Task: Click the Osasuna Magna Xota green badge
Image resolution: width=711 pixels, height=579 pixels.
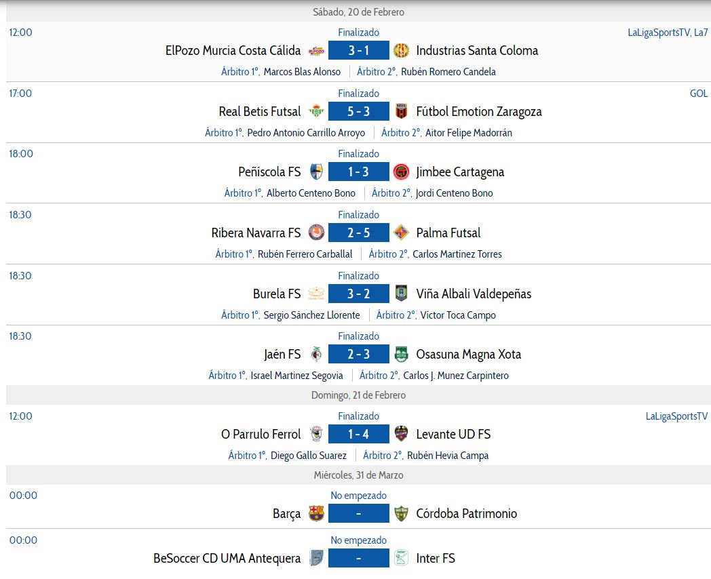Action: point(401,355)
